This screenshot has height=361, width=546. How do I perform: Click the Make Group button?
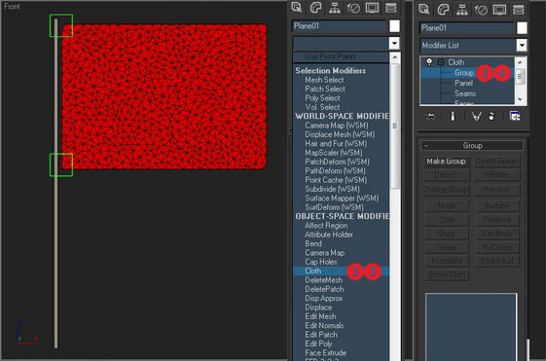click(446, 162)
